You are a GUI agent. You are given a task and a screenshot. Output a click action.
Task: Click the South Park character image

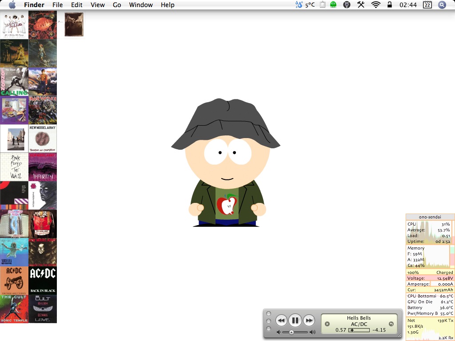226,163
